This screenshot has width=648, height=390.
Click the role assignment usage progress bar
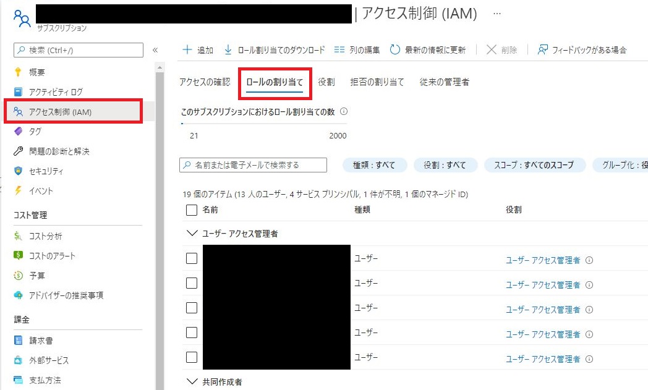click(263, 123)
